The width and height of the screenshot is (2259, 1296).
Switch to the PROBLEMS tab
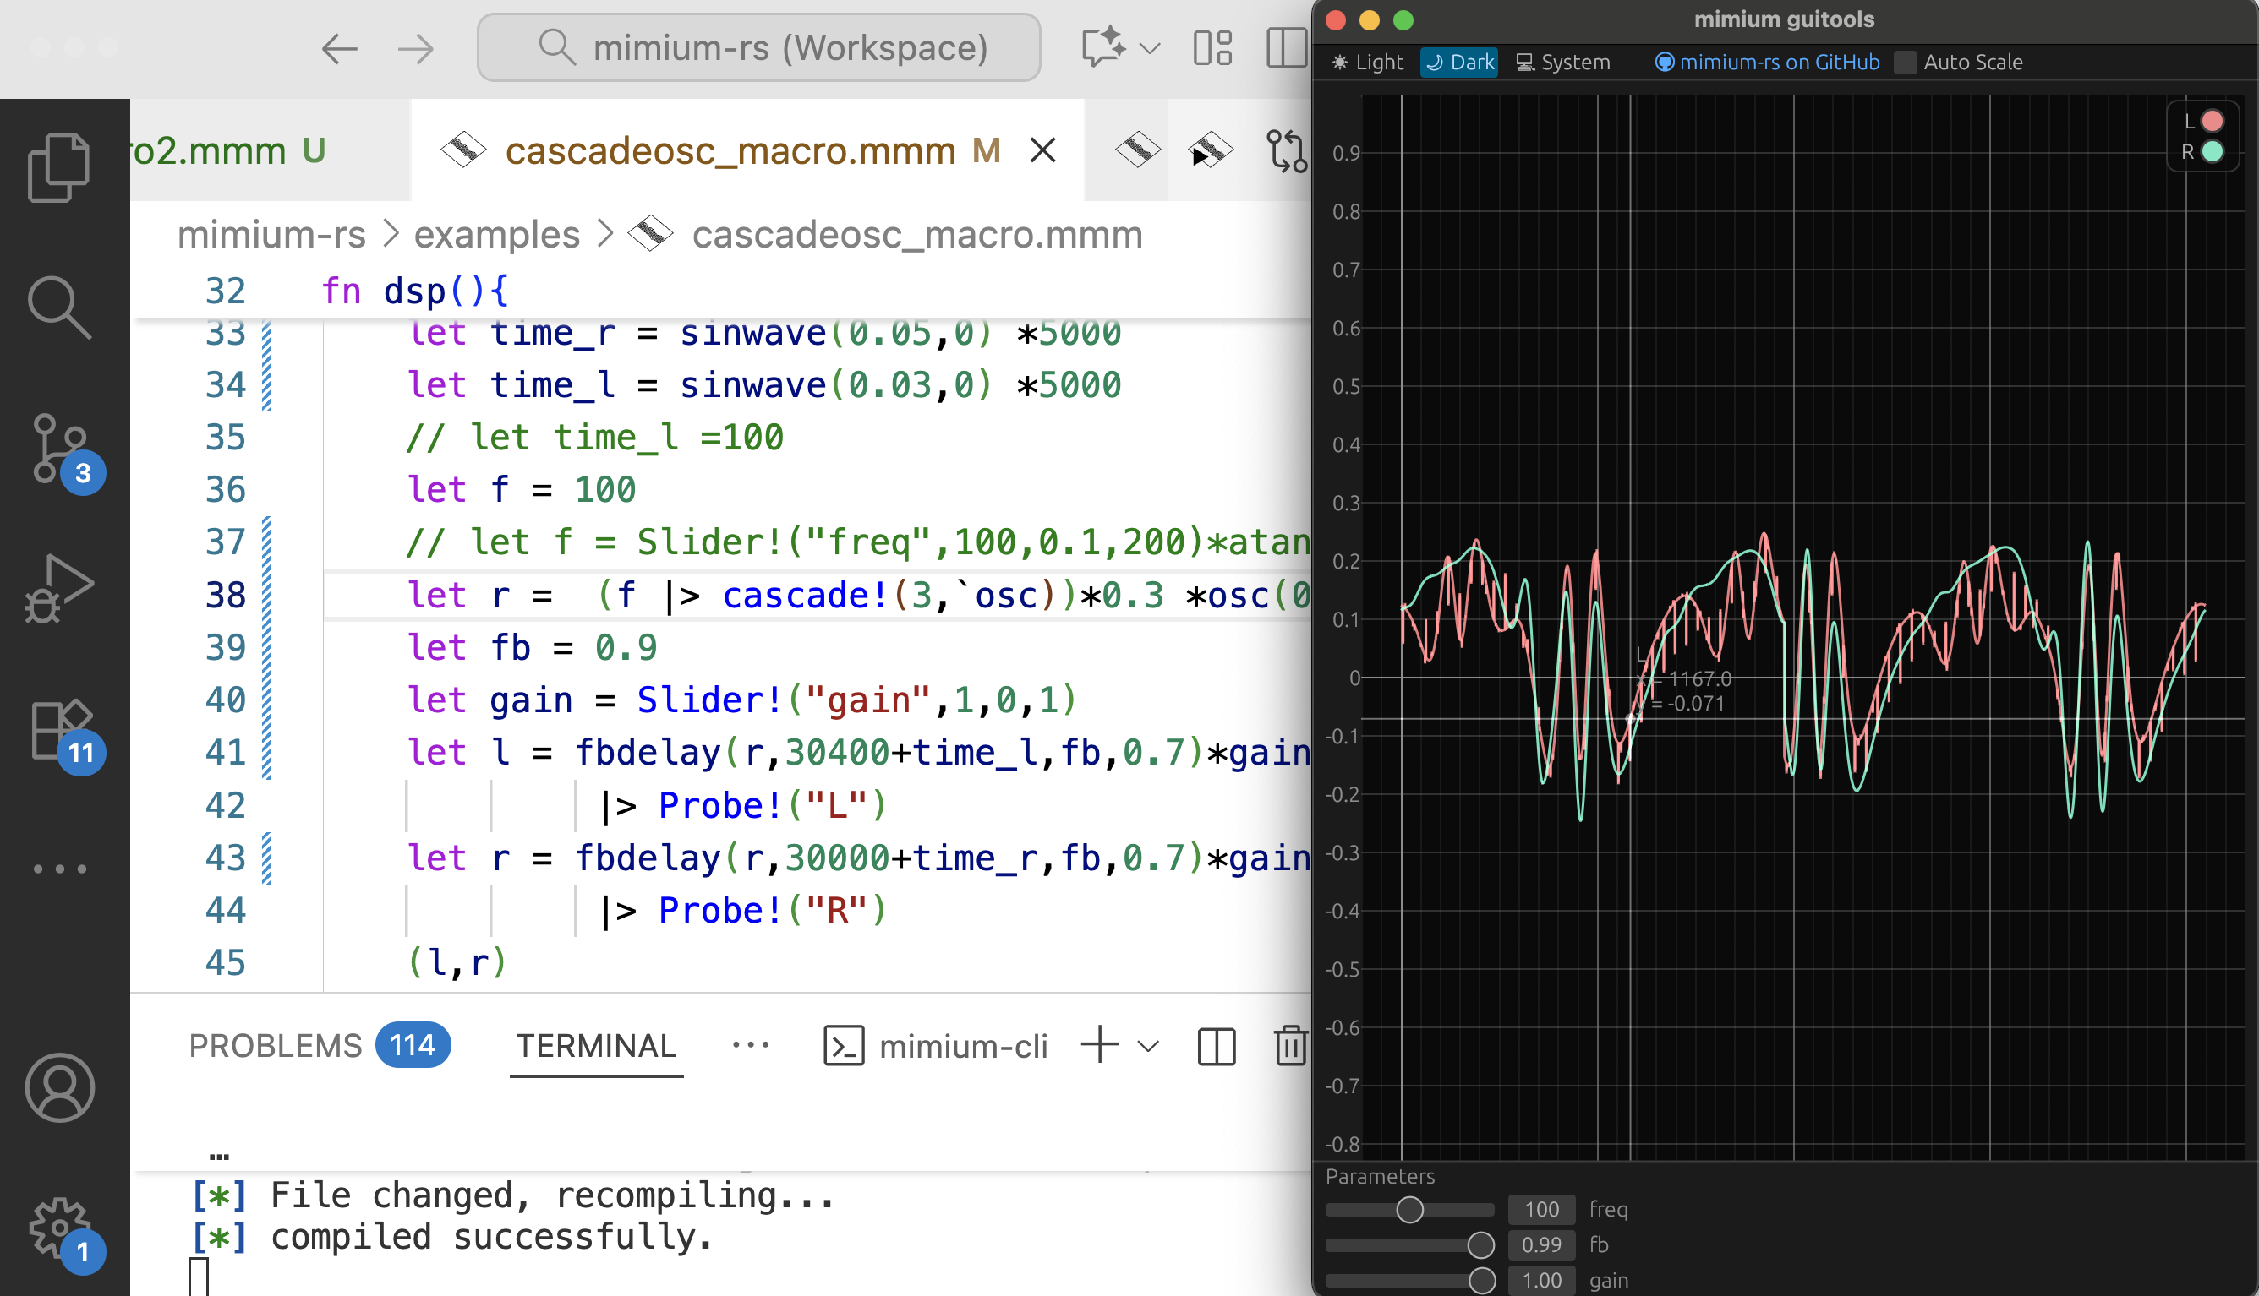point(275,1046)
